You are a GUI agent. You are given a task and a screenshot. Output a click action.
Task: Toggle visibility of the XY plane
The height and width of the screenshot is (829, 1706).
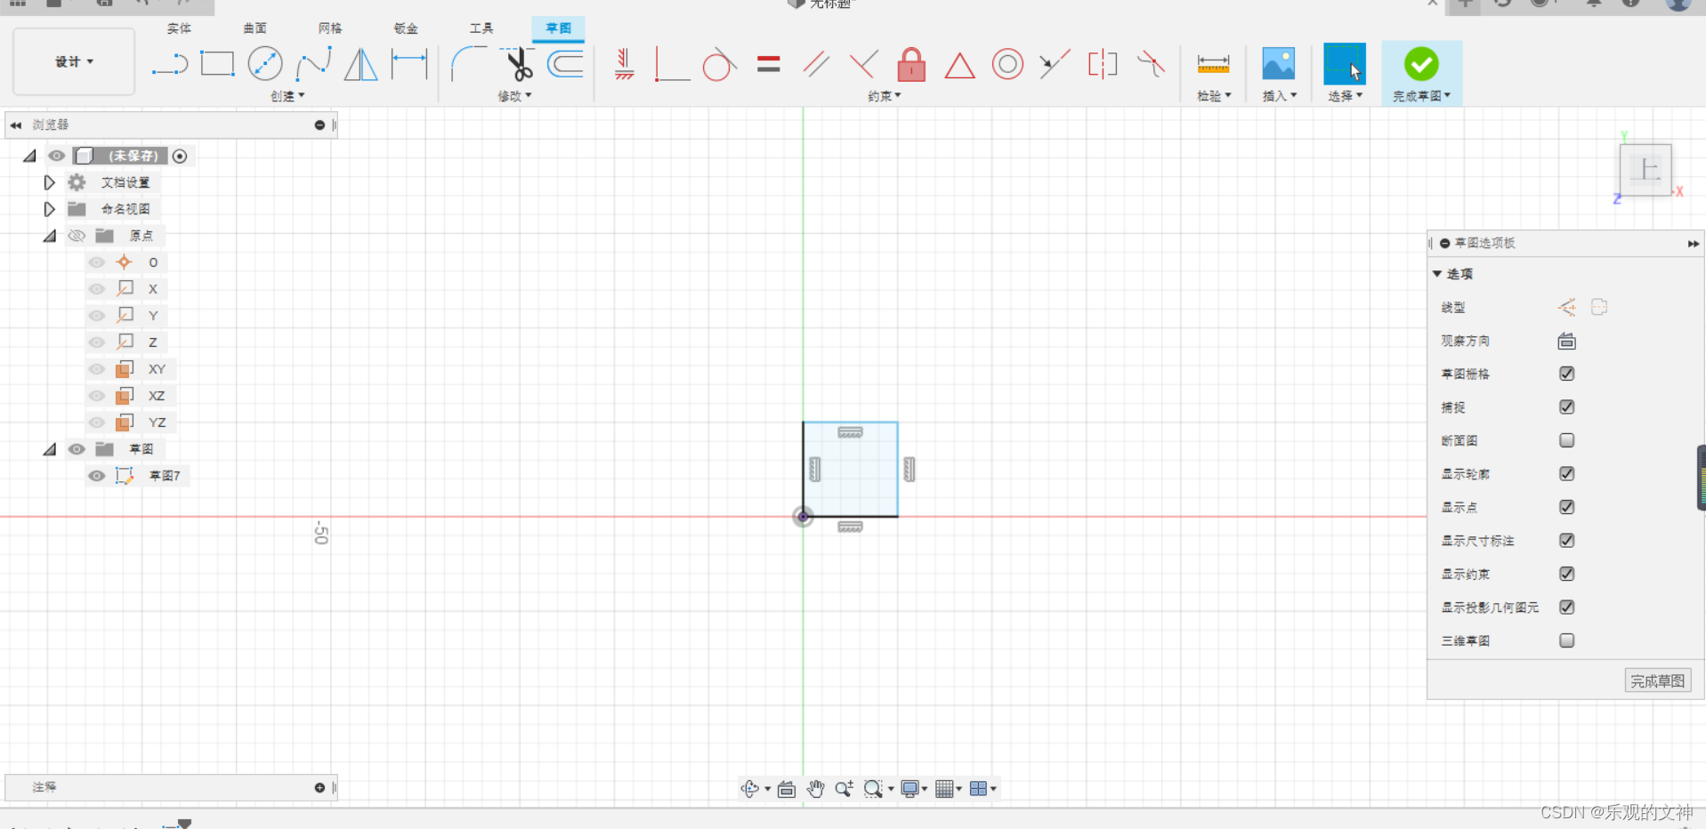point(97,369)
